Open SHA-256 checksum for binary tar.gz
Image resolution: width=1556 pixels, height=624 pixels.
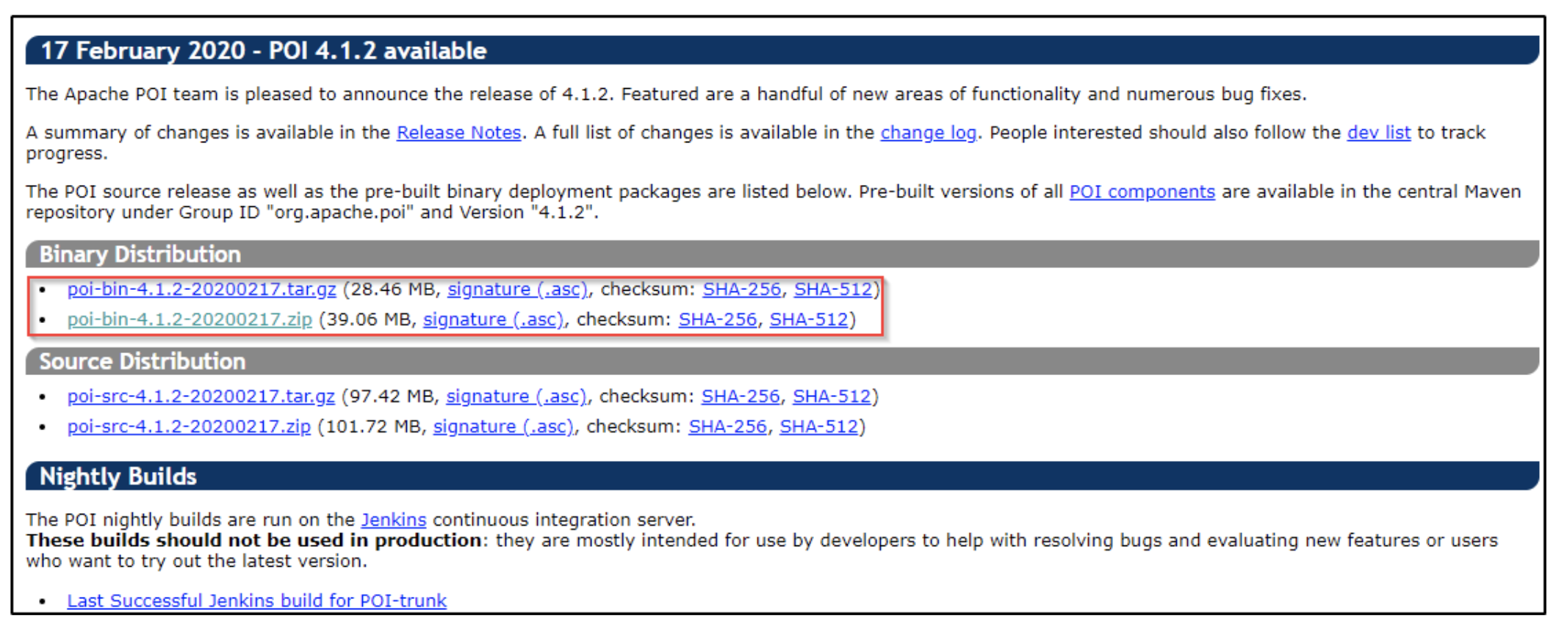click(741, 289)
